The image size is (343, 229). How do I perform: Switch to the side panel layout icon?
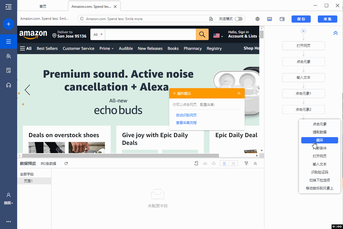pos(282,19)
